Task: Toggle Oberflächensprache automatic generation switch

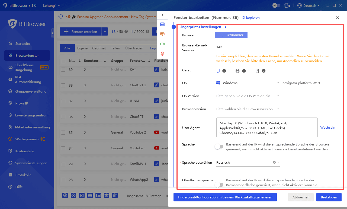Action: click(220, 185)
